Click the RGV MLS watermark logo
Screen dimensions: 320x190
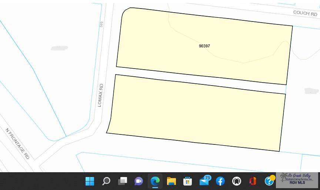coord(297,179)
